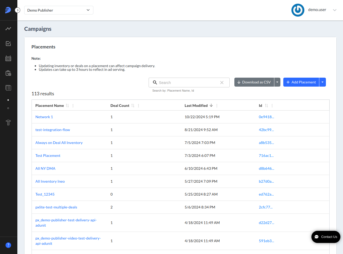The width and height of the screenshot is (343, 254).
Task: Open the analytics line chart sidebar icon
Action: (8, 28)
